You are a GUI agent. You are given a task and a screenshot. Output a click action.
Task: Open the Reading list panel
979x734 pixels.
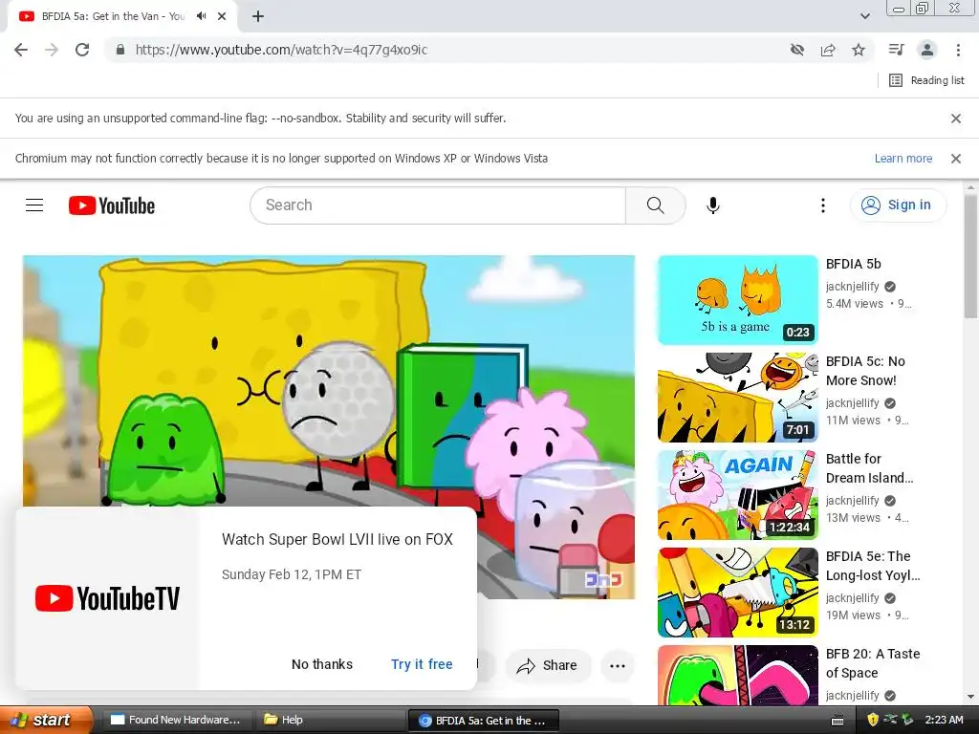926,80
